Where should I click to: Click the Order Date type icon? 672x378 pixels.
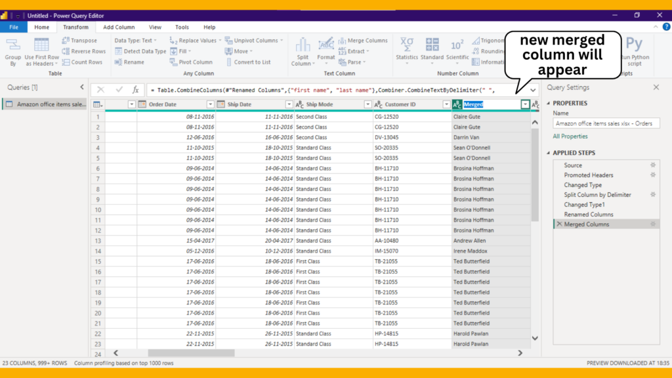(x=142, y=104)
